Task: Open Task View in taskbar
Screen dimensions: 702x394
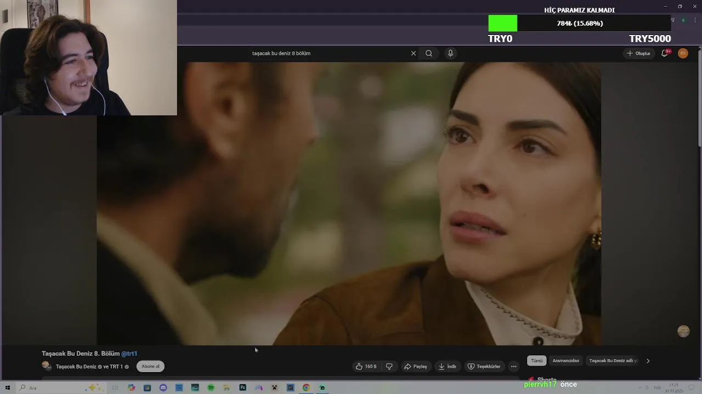Action: [x=115, y=387]
